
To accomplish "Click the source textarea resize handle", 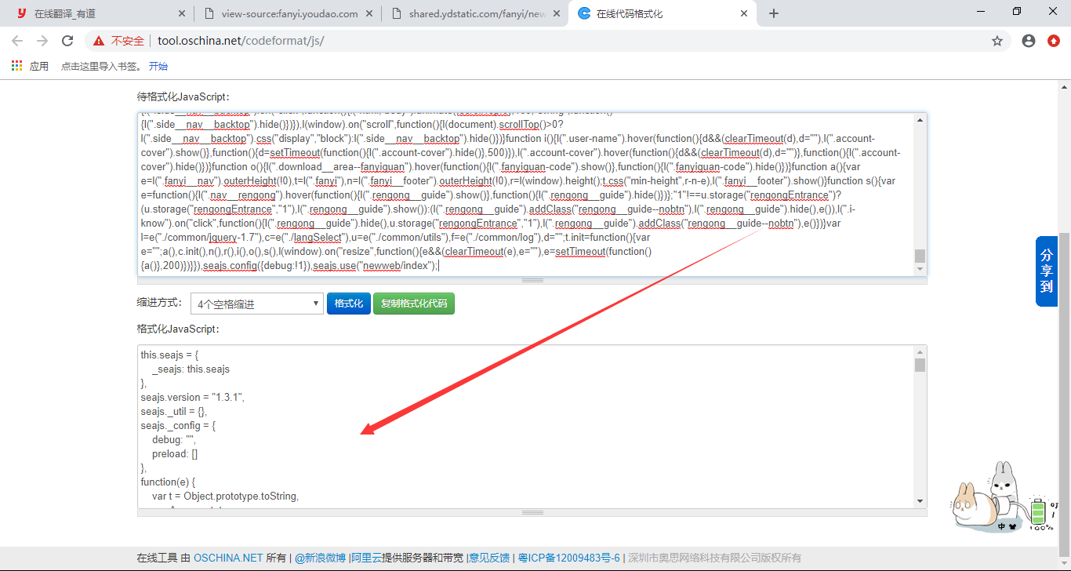I will [x=532, y=280].
